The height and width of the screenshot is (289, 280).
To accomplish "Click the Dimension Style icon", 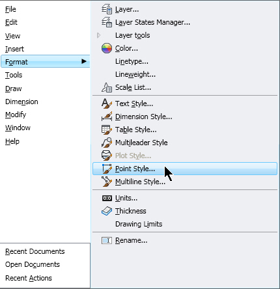I will click(x=107, y=117).
